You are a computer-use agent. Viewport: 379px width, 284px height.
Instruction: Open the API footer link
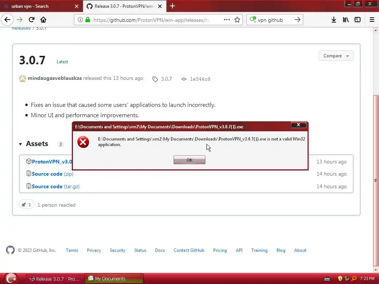239,250
